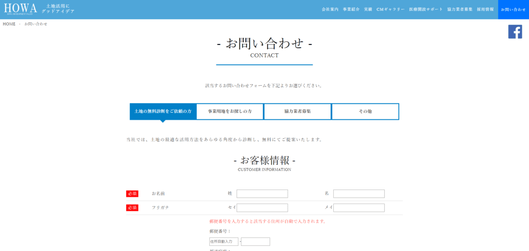Focus the セイ furigana field

[x=262, y=208]
